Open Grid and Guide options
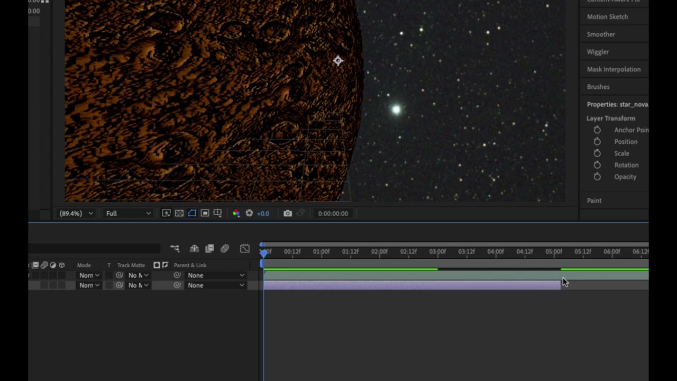The image size is (677, 381). pyautogui.click(x=217, y=213)
